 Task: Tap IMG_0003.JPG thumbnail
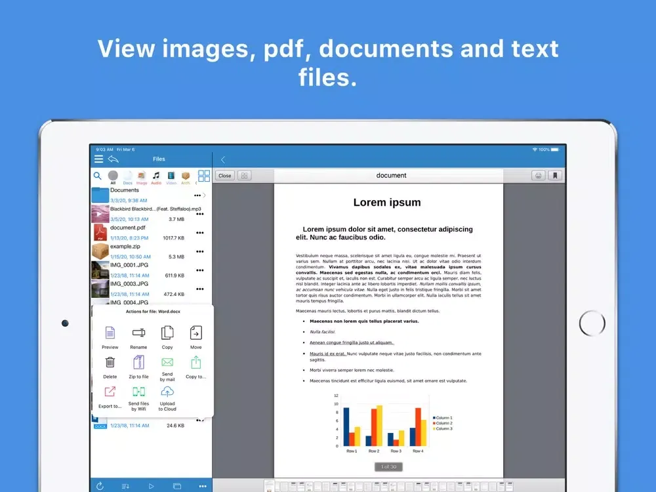coord(100,289)
